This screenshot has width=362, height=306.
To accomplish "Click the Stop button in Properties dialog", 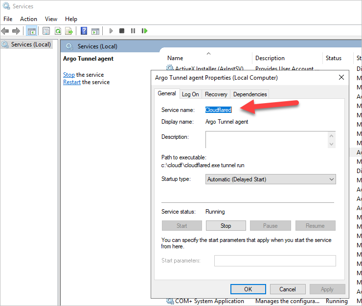I will pyautogui.click(x=226, y=226).
